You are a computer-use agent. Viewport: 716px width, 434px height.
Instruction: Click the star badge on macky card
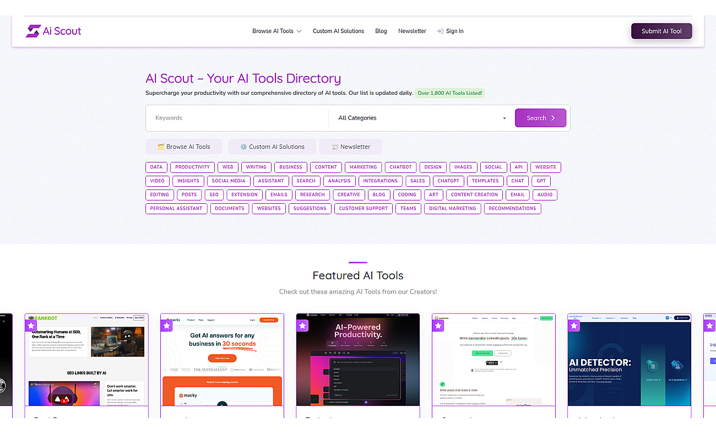pyautogui.click(x=167, y=325)
